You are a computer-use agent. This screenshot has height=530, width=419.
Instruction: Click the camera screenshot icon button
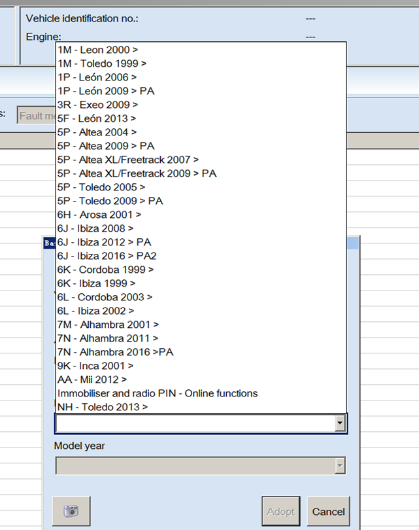(71, 511)
